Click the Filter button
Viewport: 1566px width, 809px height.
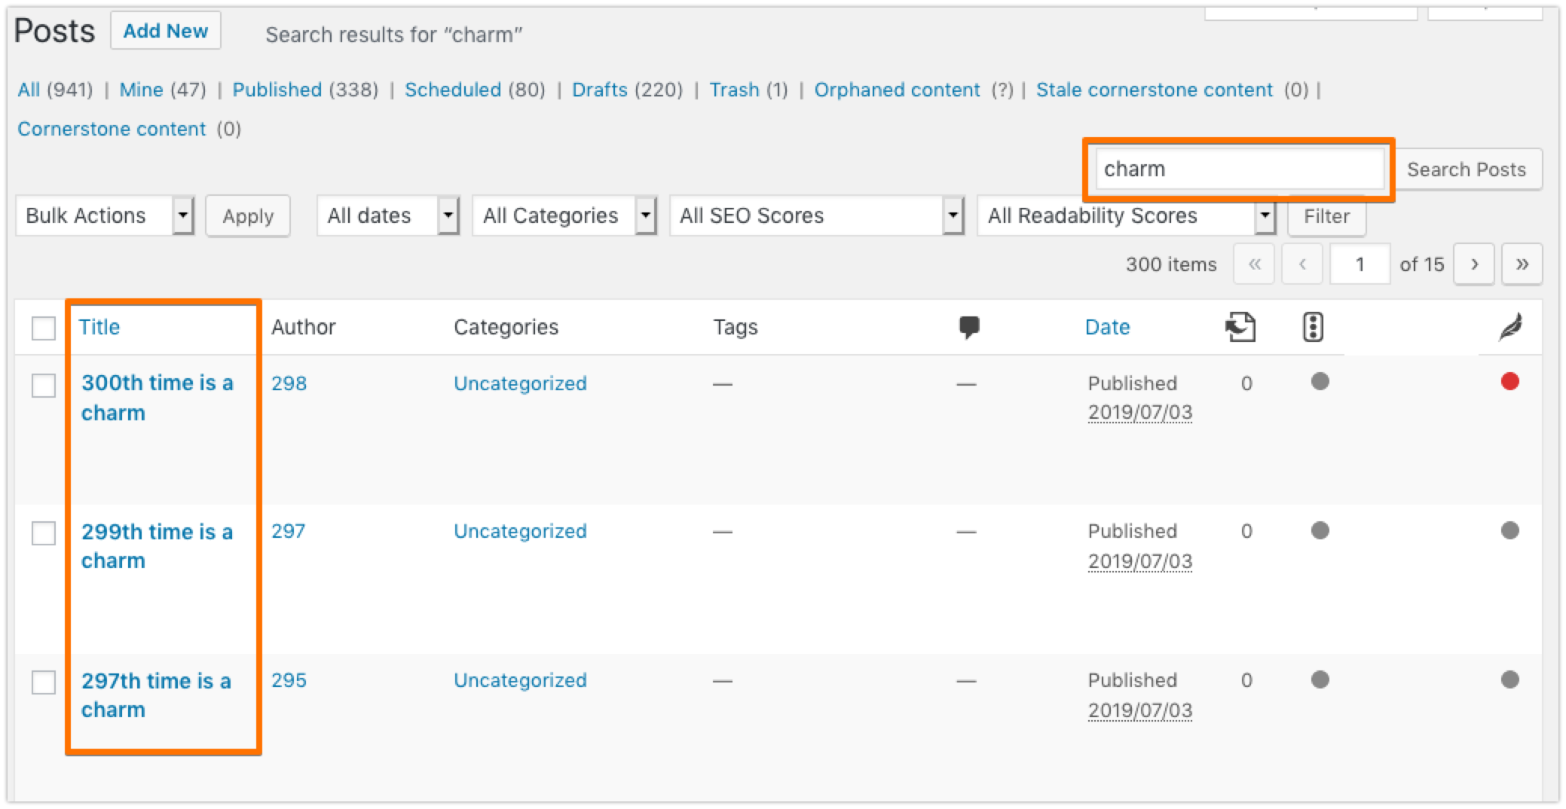1326,217
